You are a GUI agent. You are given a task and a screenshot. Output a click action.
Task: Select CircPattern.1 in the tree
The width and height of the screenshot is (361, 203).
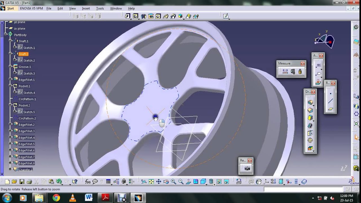[27, 99]
